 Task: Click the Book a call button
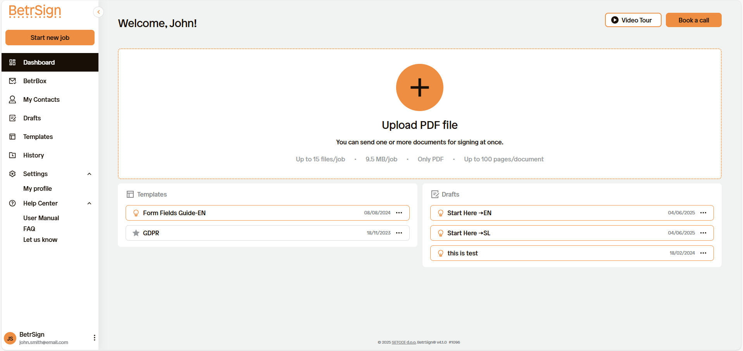[693, 20]
